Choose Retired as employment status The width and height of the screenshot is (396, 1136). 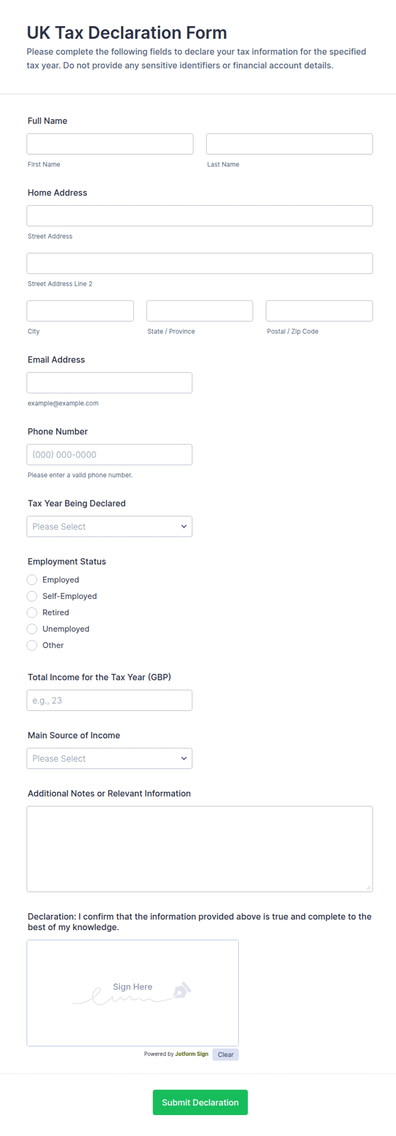(32, 612)
